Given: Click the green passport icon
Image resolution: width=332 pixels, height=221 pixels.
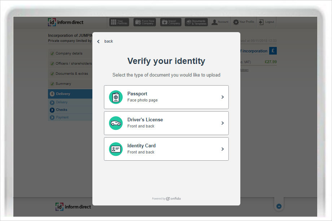Looking at the screenshot, I should (116, 97).
